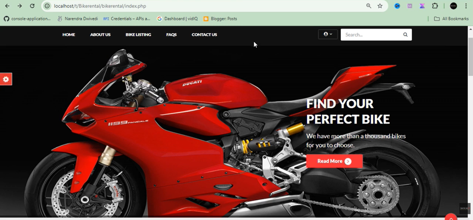Screen dimensions: 473x220
Task: Open the Narendra Dwivedi bookmark
Action: (x=78, y=19)
